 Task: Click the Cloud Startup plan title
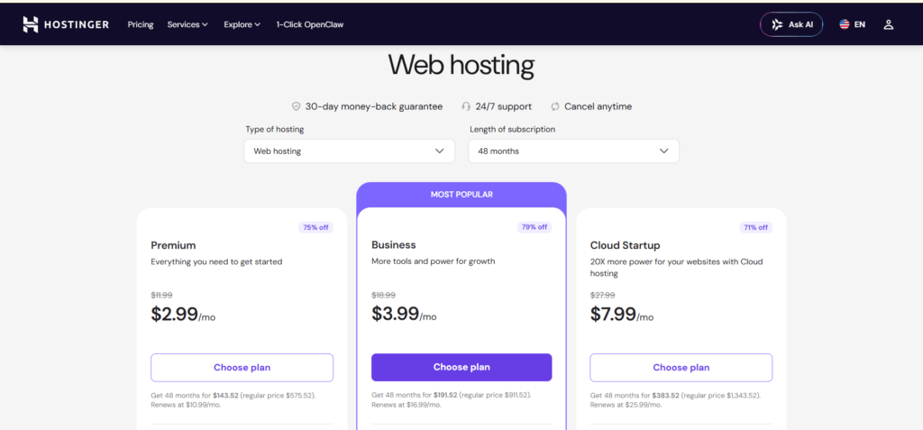tap(625, 245)
